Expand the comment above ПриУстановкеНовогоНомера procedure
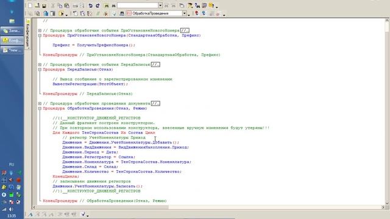Viewport: 390px width, 219px height. tap(40, 30)
